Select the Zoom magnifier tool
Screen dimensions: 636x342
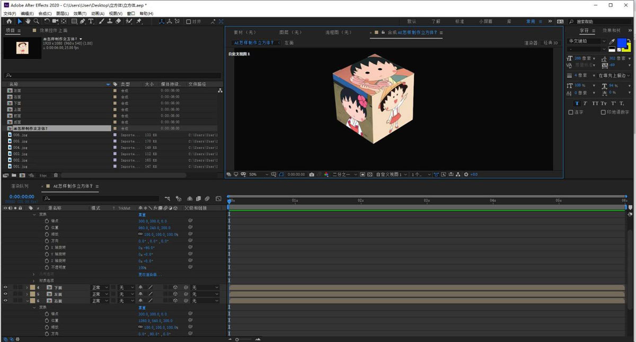(x=37, y=21)
